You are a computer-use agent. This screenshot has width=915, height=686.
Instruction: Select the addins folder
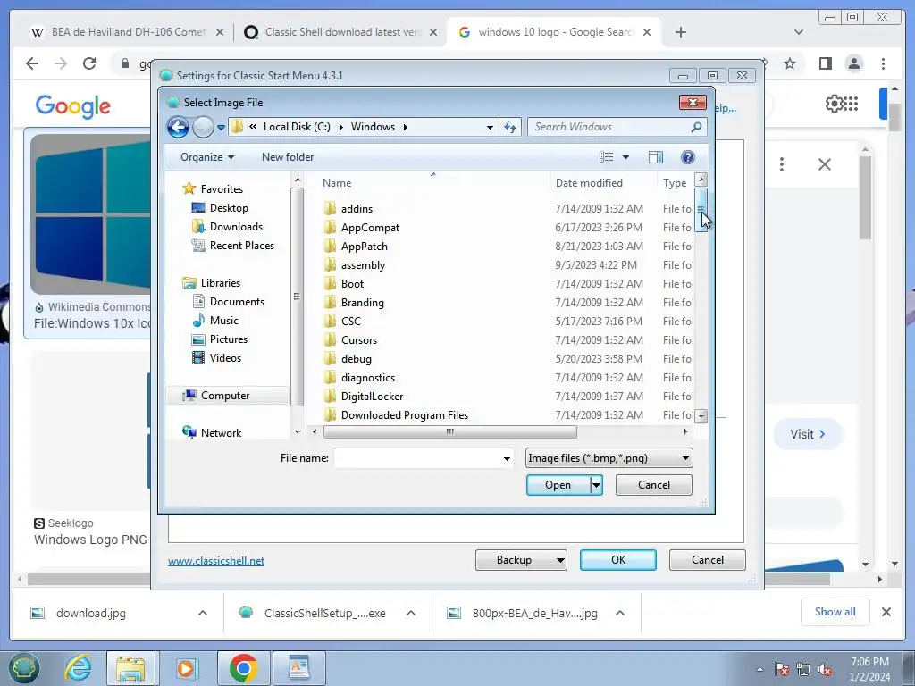357,209
